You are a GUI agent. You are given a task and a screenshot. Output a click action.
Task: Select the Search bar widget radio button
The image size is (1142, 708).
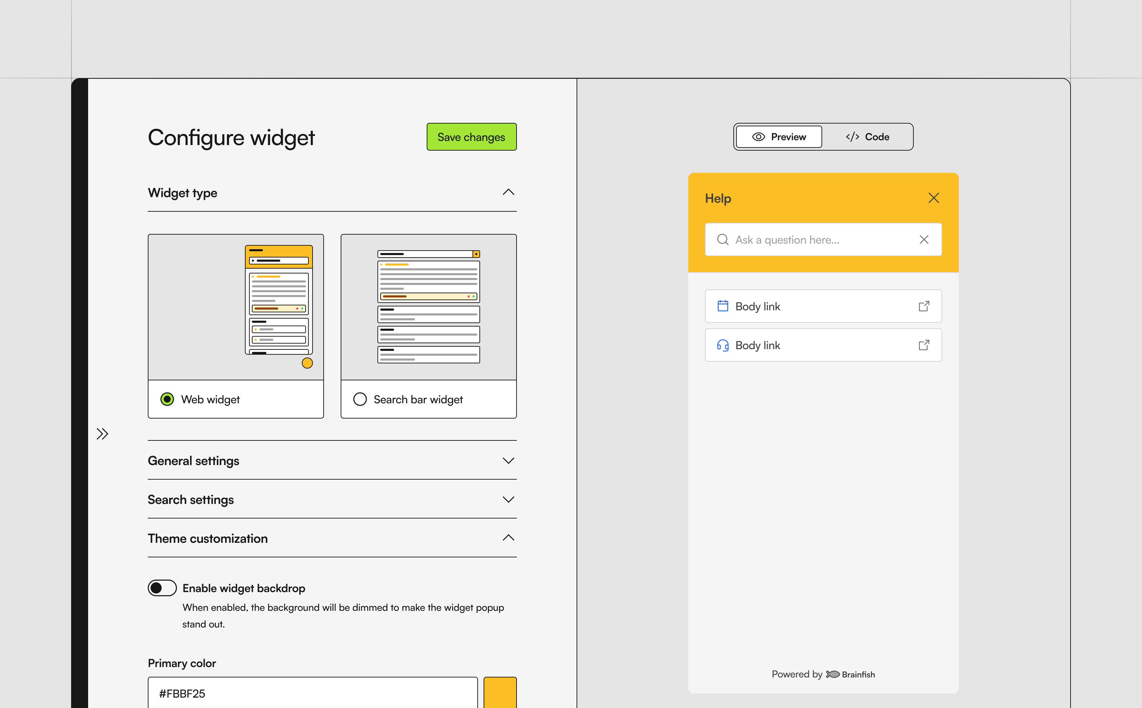pos(360,399)
